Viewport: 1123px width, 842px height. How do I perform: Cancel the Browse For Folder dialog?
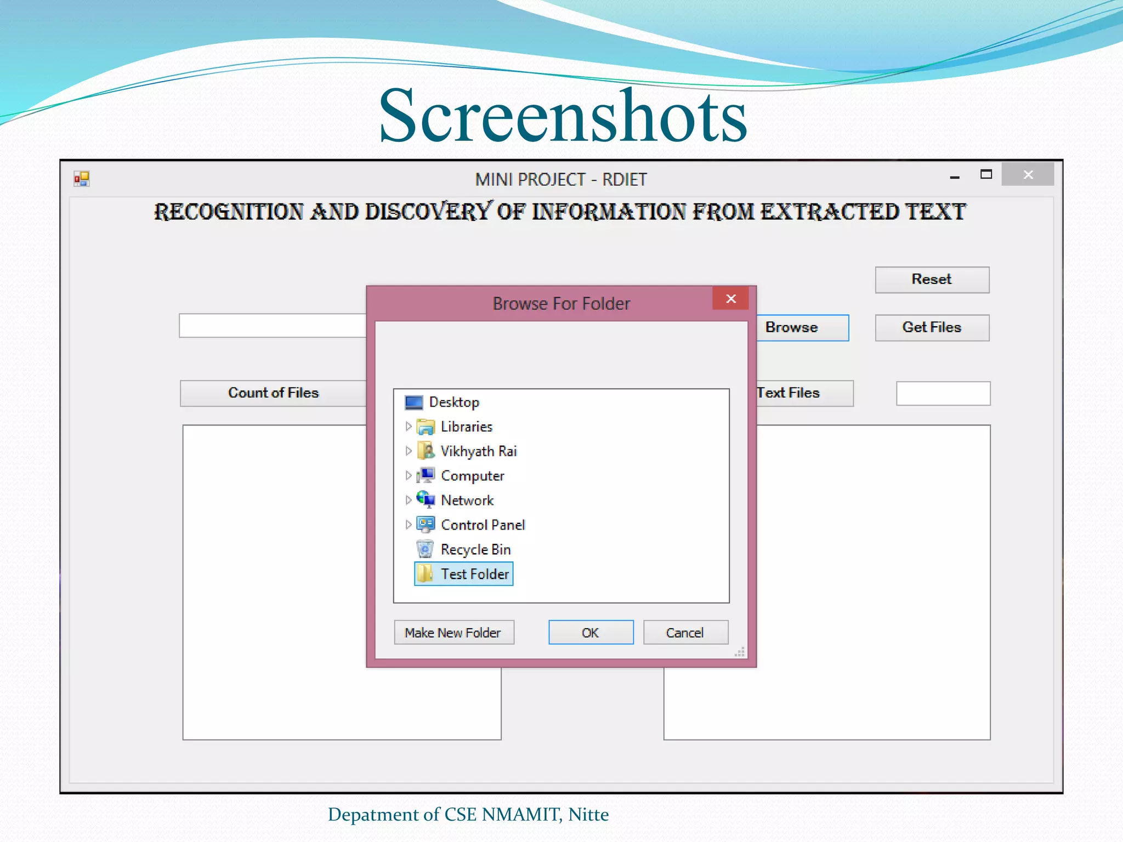click(x=685, y=633)
